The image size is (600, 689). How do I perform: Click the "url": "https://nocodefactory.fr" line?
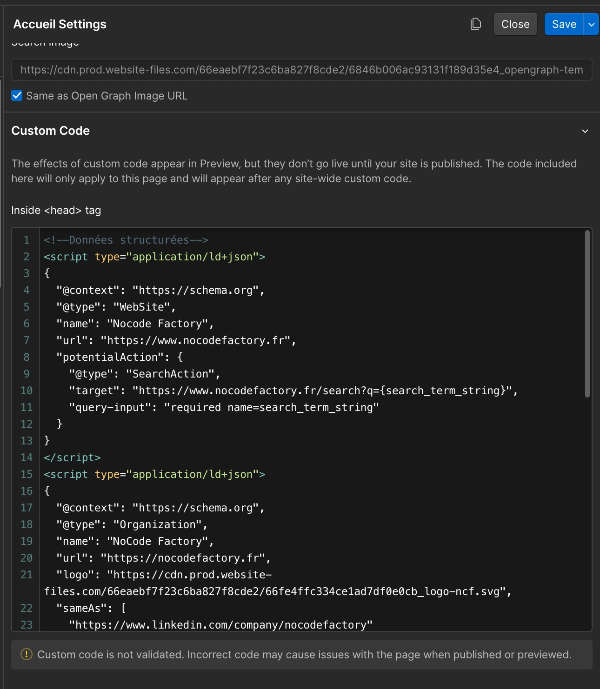click(x=164, y=558)
